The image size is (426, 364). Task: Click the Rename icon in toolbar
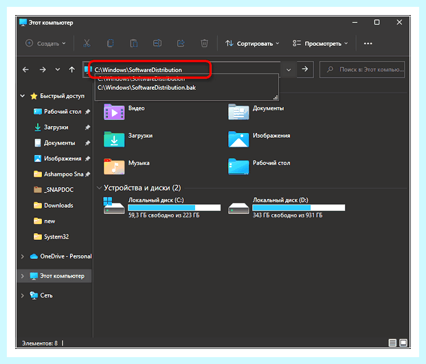(157, 43)
